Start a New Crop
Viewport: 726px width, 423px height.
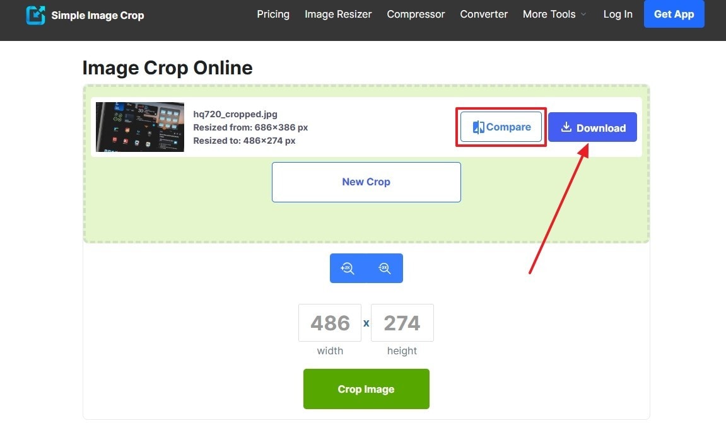coord(366,182)
